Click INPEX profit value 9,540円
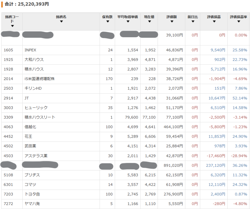 [x=218, y=50]
